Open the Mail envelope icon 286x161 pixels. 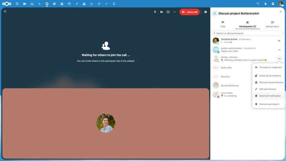pyautogui.click(x=54, y=4)
